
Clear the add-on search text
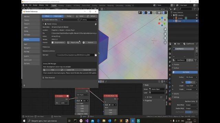[96, 20]
